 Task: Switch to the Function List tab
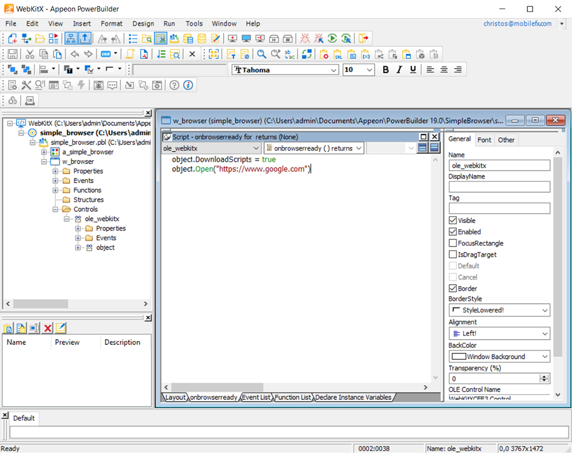pos(292,397)
